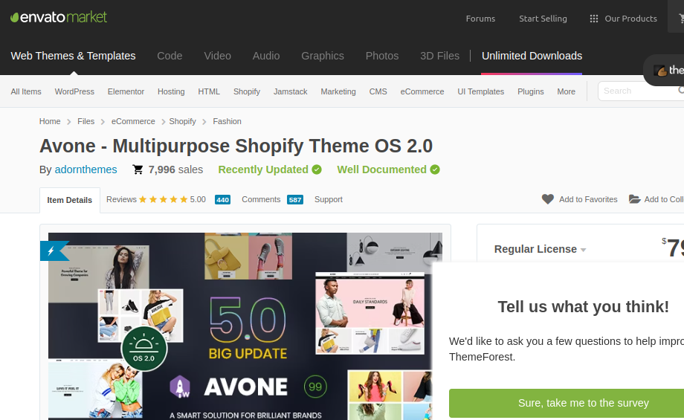
Task: Open the Start Selling link
Action: [543, 19]
